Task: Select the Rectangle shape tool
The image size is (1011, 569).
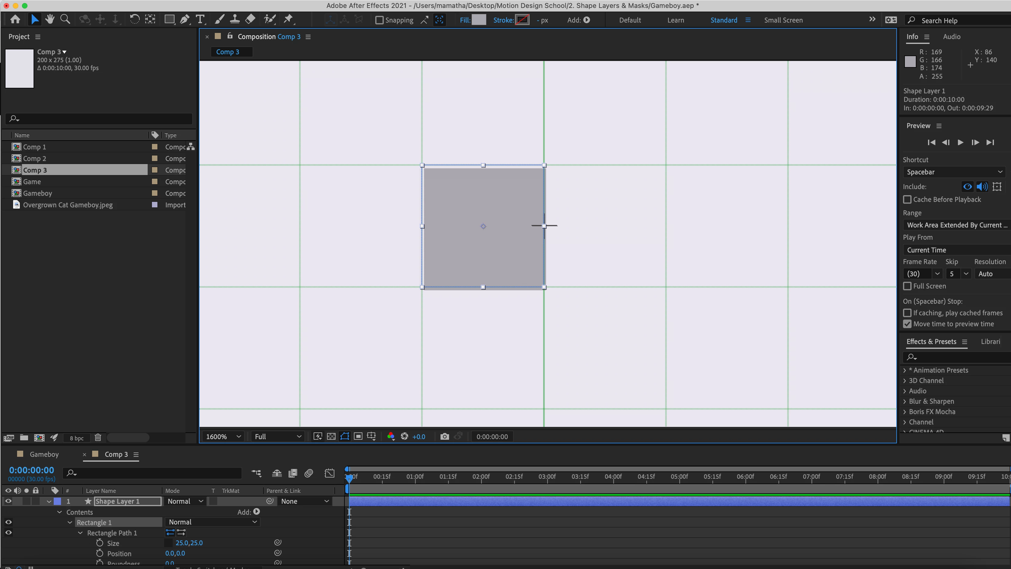Action: click(169, 19)
